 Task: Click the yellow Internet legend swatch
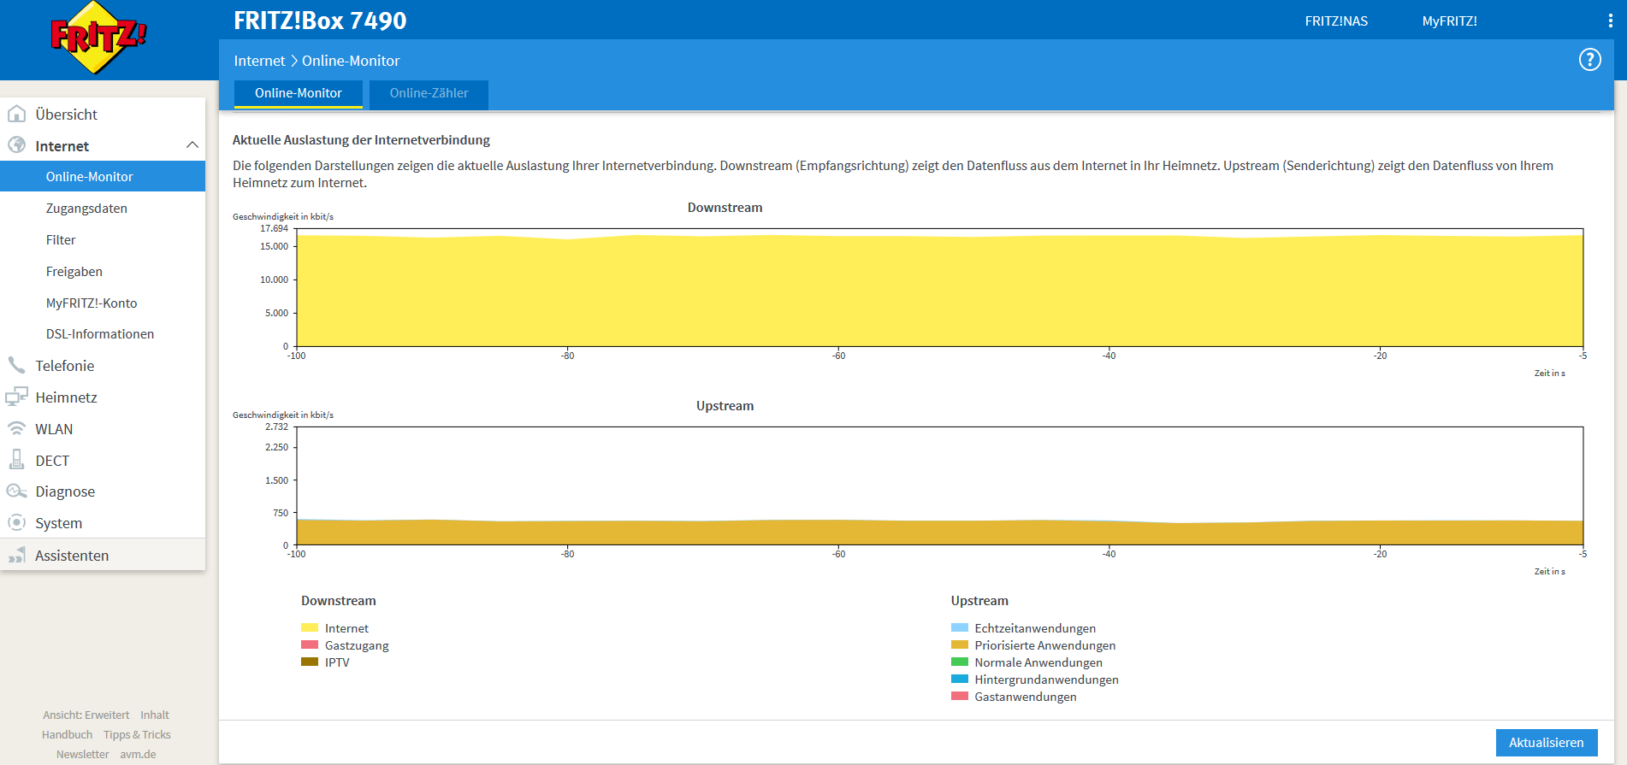click(310, 628)
